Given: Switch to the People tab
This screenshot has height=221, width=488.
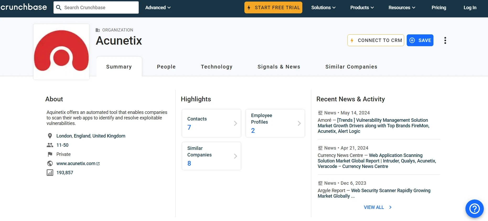Looking at the screenshot, I should pos(166,67).
